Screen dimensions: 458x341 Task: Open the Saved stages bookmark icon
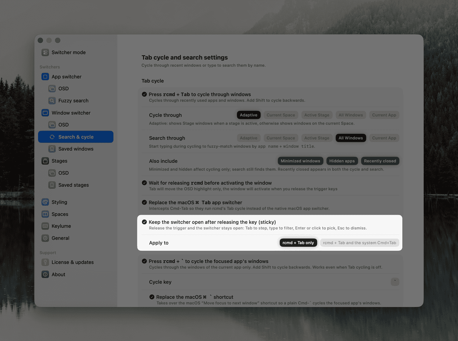click(52, 185)
